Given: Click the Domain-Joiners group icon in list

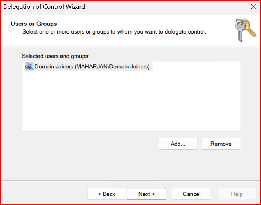Looking at the screenshot, I should click(29, 66).
